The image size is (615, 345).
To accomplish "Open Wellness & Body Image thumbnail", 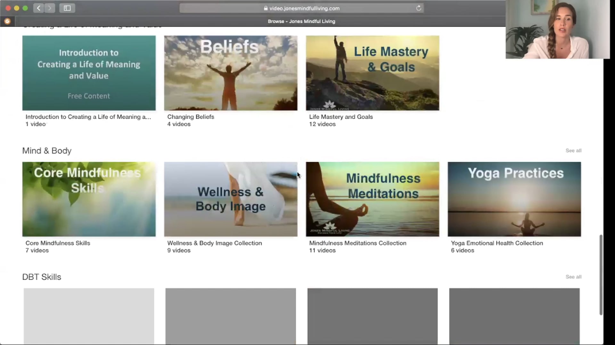I will point(231,199).
